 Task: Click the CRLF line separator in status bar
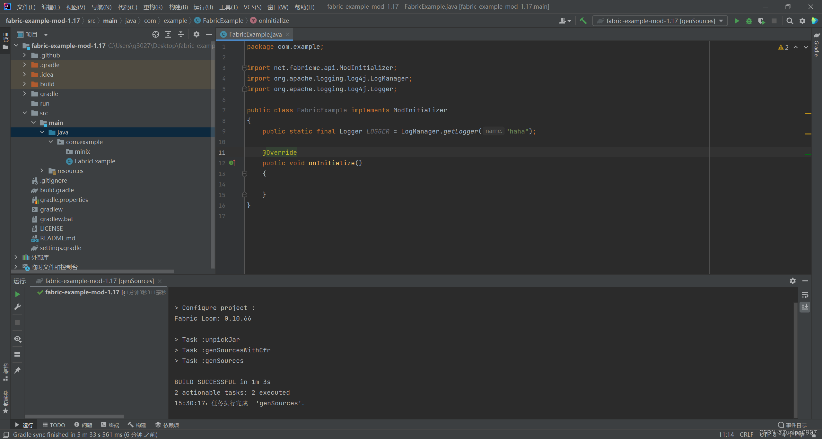746,435
